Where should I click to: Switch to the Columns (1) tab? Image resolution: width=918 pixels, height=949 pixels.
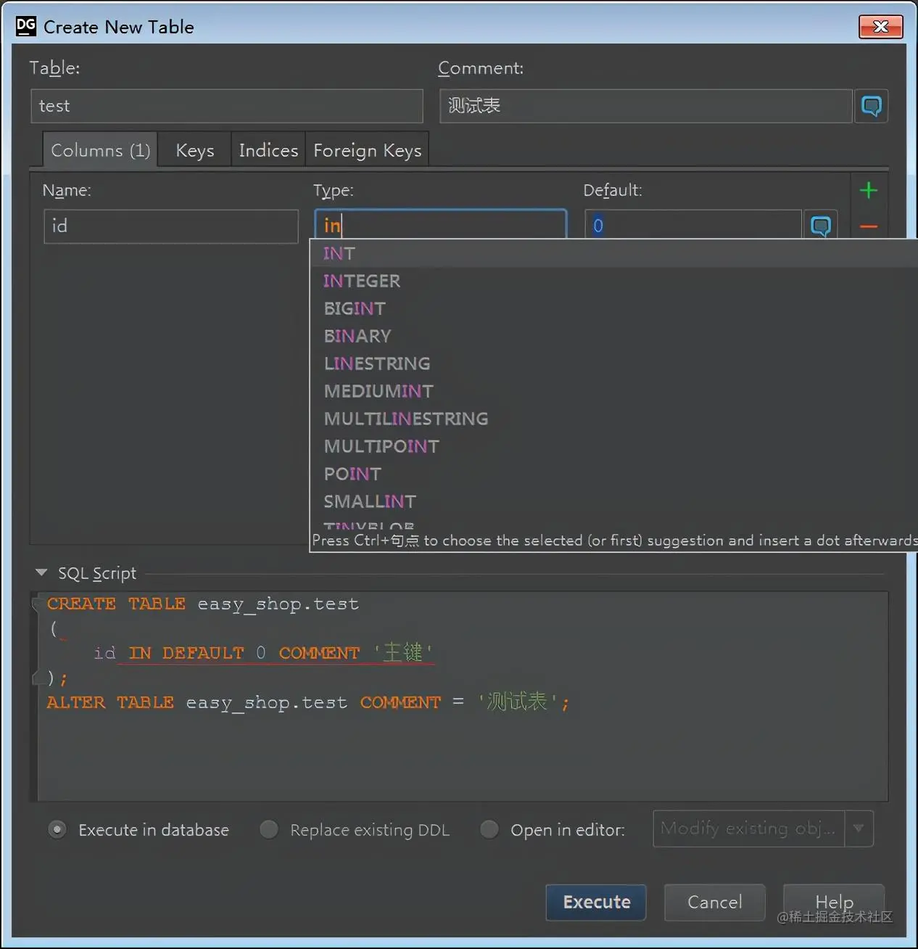100,150
